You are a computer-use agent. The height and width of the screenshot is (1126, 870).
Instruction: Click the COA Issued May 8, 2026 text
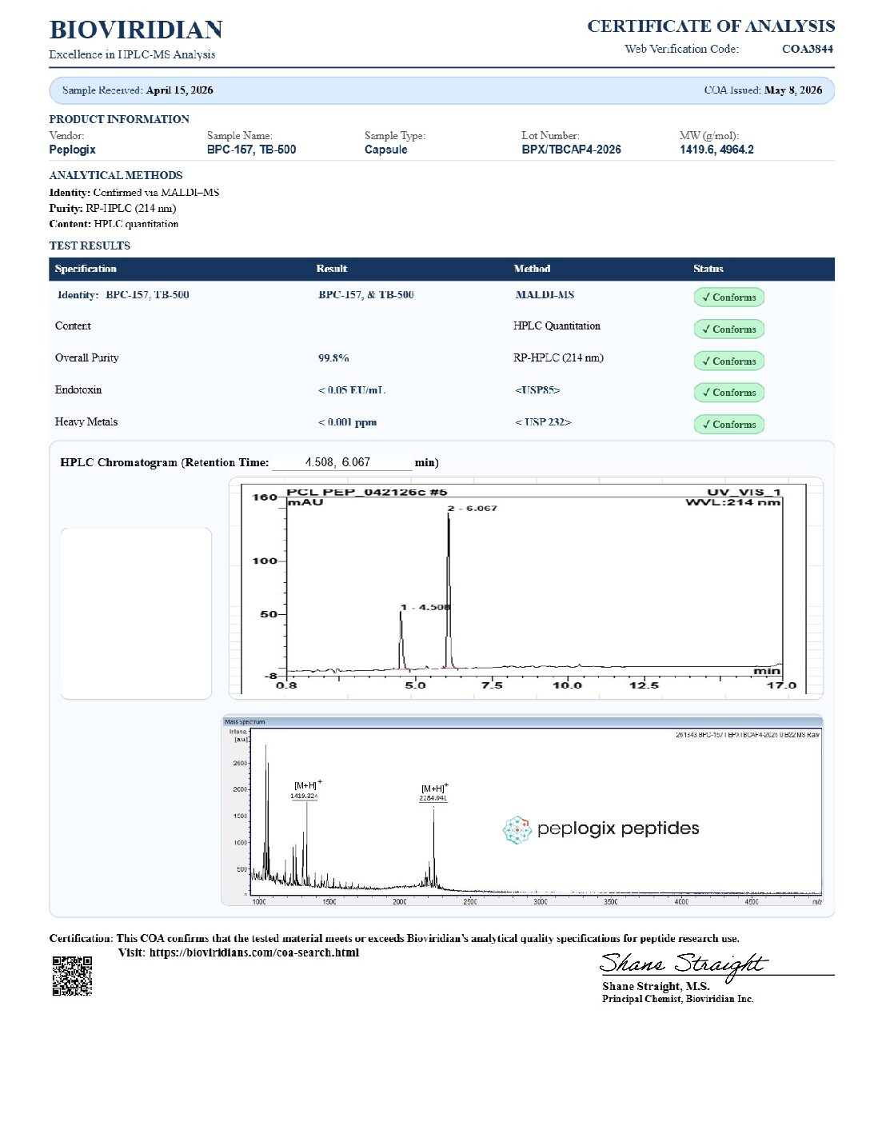point(763,90)
